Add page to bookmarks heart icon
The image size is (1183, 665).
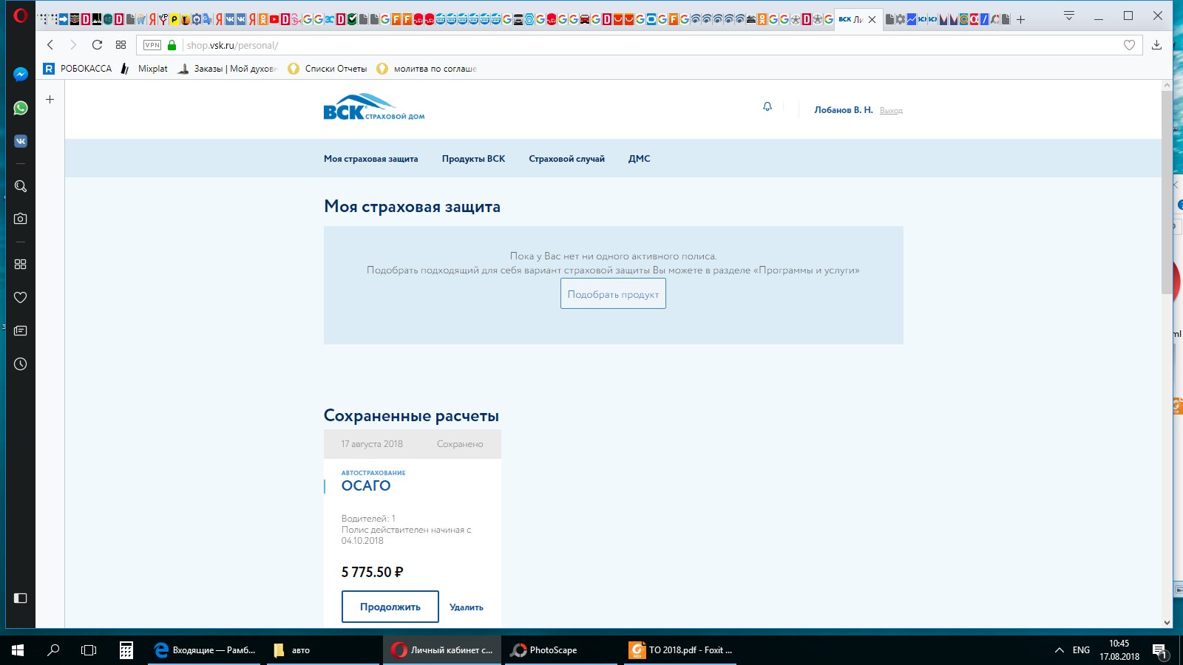tap(1129, 45)
